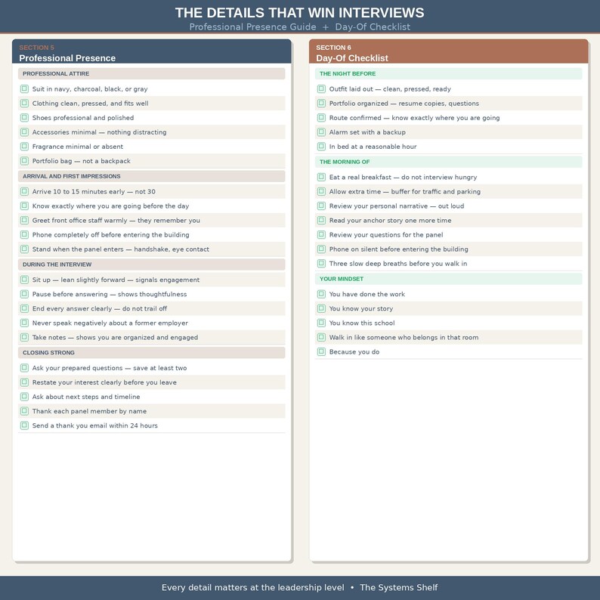Click 'ARRIVAL AND FIRST IMPRESSIONS' heading
This screenshot has width=600, height=600.
point(72,176)
